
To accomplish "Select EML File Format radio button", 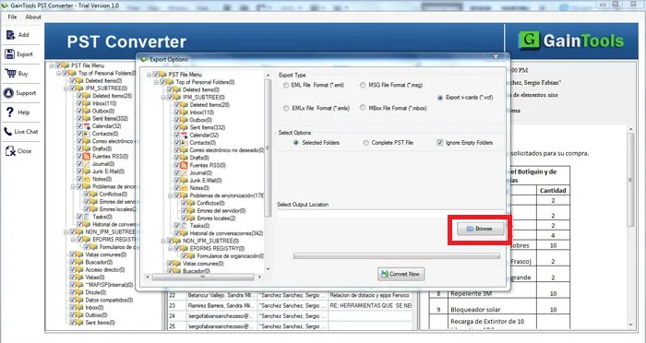I will 286,85.
